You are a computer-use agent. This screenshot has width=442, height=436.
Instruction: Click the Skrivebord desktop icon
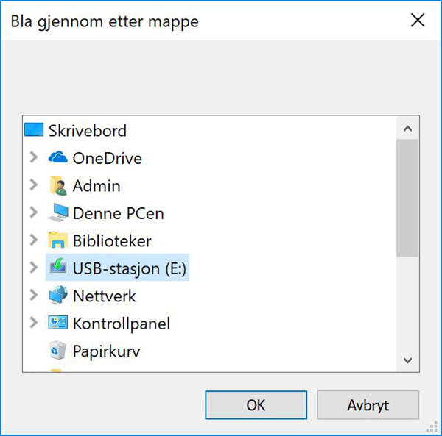coord(34,131)
